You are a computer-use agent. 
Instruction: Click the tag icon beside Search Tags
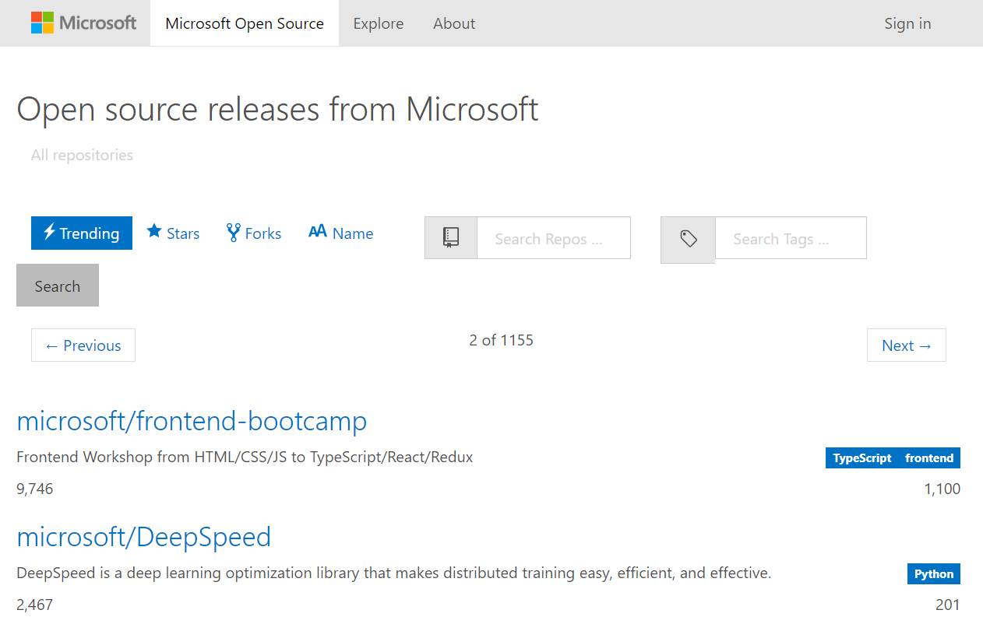[689, 239]
